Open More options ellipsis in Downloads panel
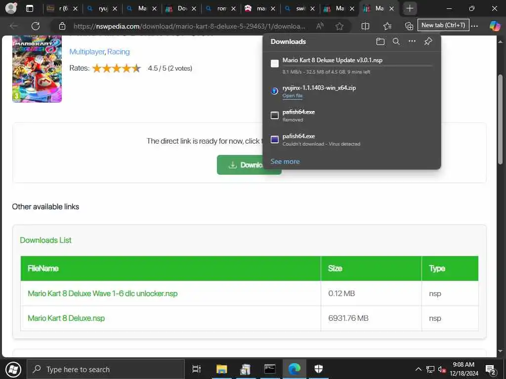Image resolution: width=506 pixels, height=379 pixels. coord(412,41)
